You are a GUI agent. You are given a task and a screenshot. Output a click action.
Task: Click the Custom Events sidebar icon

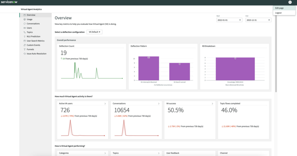[25, 45]
